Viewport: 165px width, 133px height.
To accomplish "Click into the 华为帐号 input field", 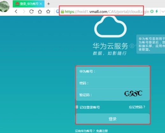I will 113,71.
